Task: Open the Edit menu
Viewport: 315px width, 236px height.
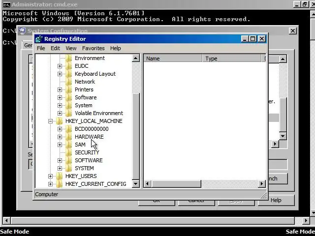Action: 55,48
